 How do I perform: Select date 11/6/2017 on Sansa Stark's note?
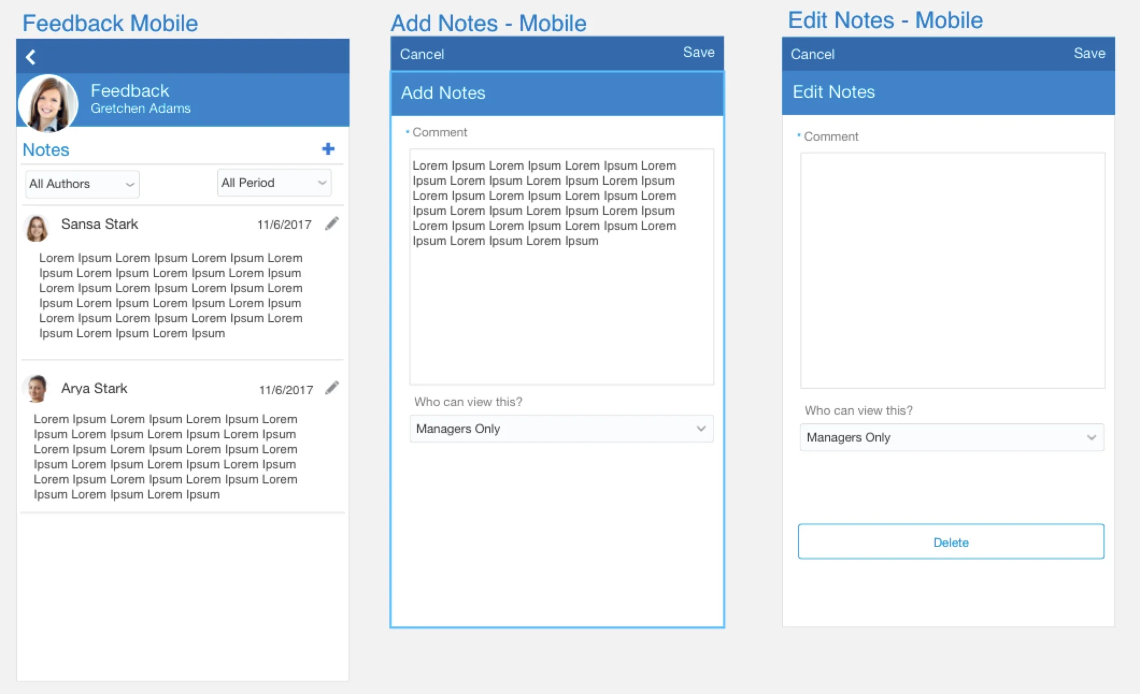284,225
